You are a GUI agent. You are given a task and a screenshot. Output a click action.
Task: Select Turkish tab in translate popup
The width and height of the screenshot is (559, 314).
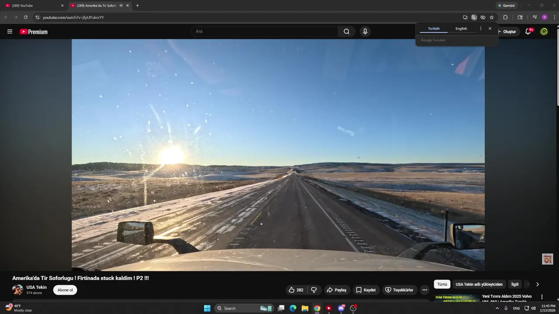click(x=434, y=28)
